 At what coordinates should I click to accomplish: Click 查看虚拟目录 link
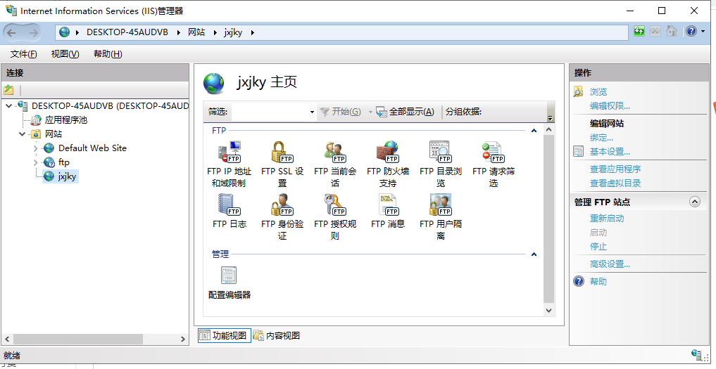pos(615,183)
